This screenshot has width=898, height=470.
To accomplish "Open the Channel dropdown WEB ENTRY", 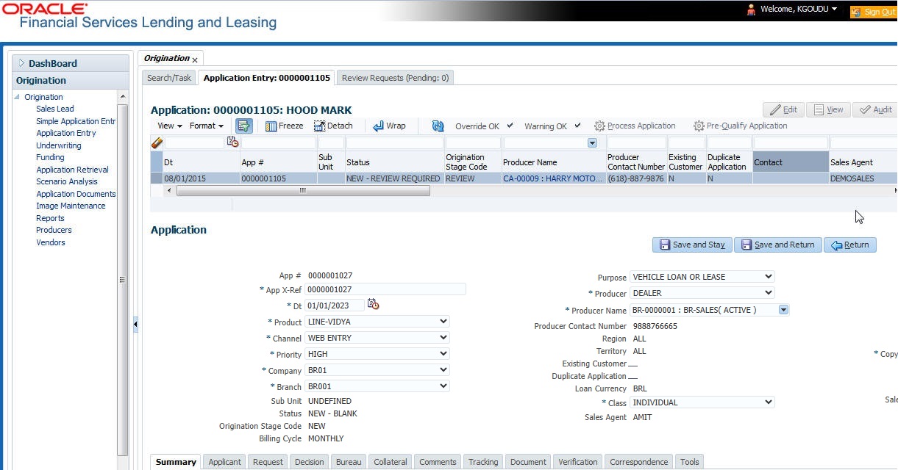I will click(x=377, y=338).
